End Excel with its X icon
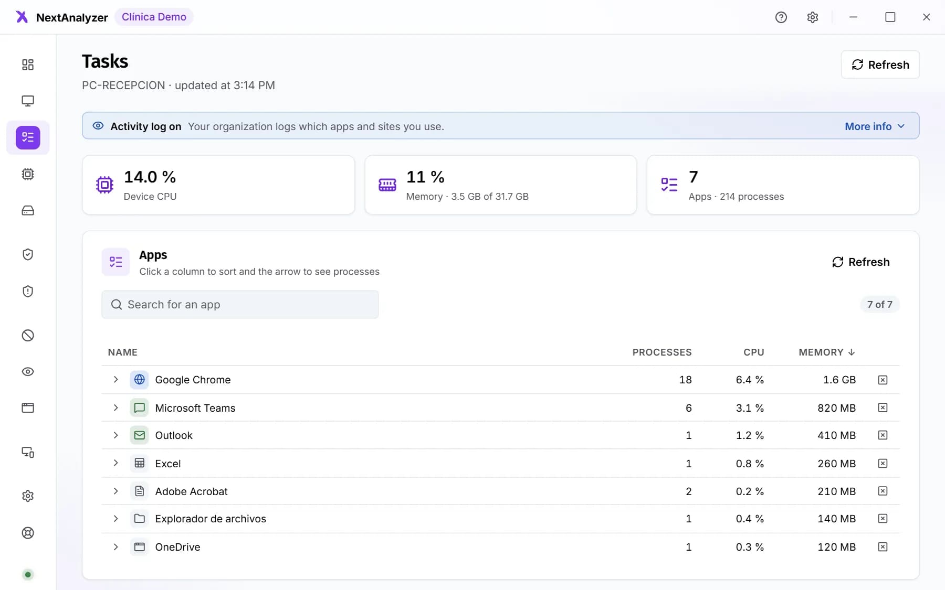 coord(883,464)
